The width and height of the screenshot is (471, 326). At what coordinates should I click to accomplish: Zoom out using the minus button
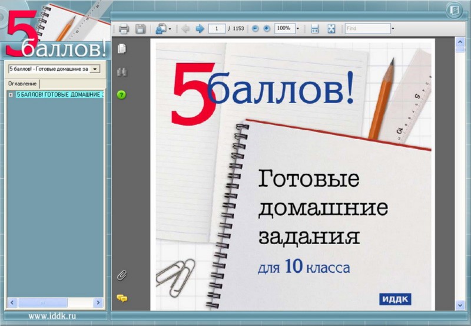(x=255, y=29)
